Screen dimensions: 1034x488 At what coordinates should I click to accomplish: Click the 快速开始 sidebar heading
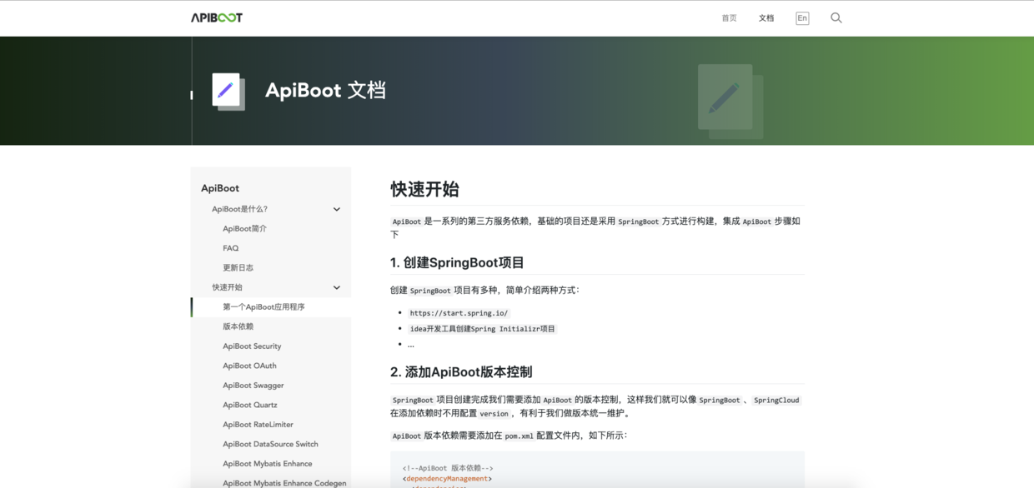227,287
